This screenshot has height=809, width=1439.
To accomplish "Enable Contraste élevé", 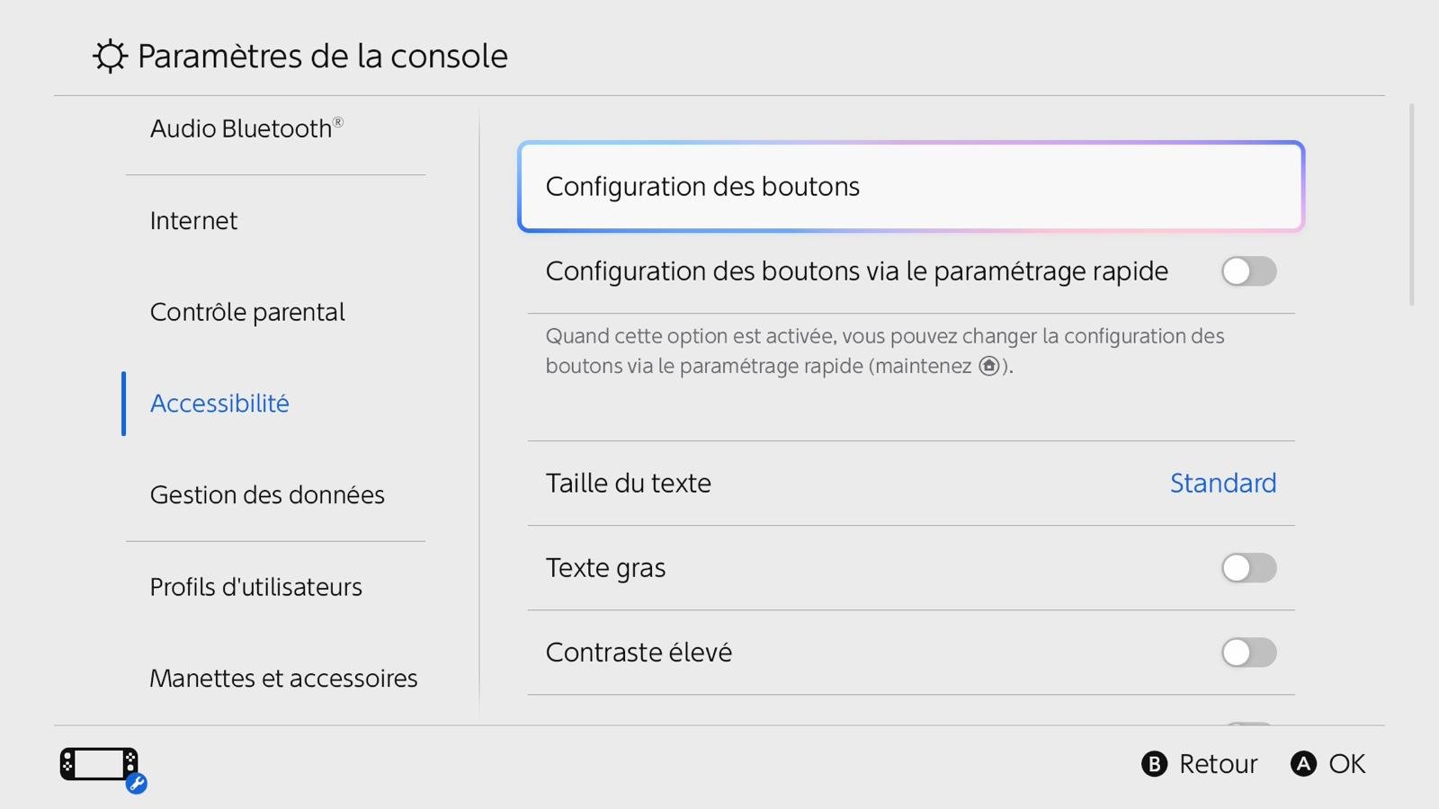I will [x=1248, y=653].
